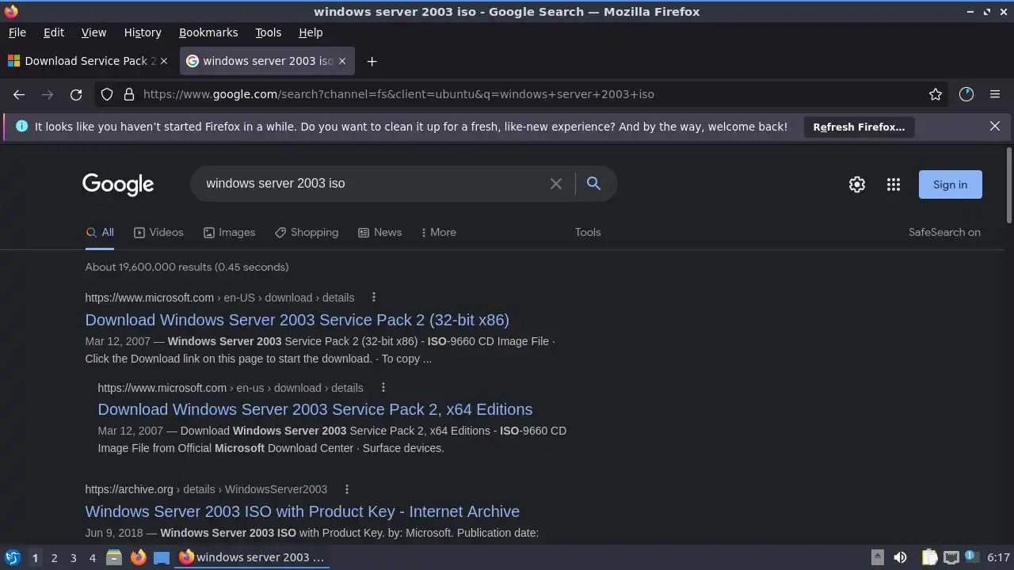This screenshot has height=570, width=1014.
Task: Switch to workspace 2
Action: coord(54,558)
